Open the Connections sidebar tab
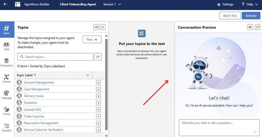 tap(7, 62)
